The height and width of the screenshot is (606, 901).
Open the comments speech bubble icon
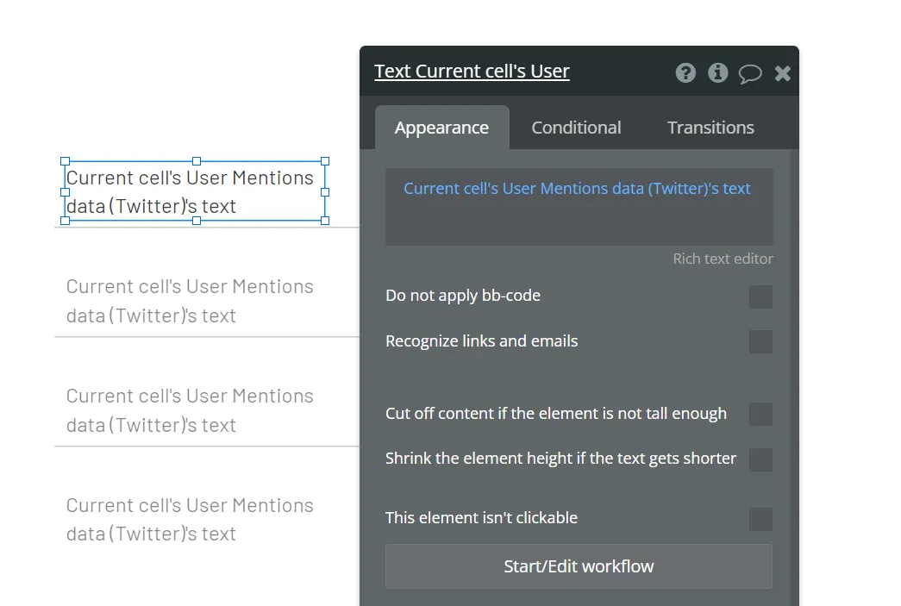tap(750, 73)
